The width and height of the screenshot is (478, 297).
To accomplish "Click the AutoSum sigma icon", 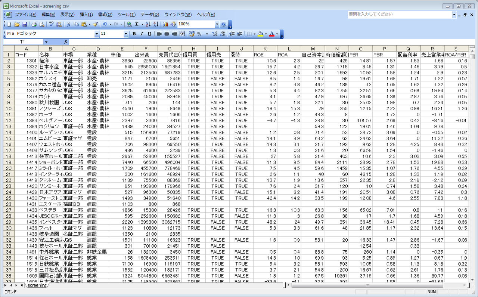I will [137, 24].
